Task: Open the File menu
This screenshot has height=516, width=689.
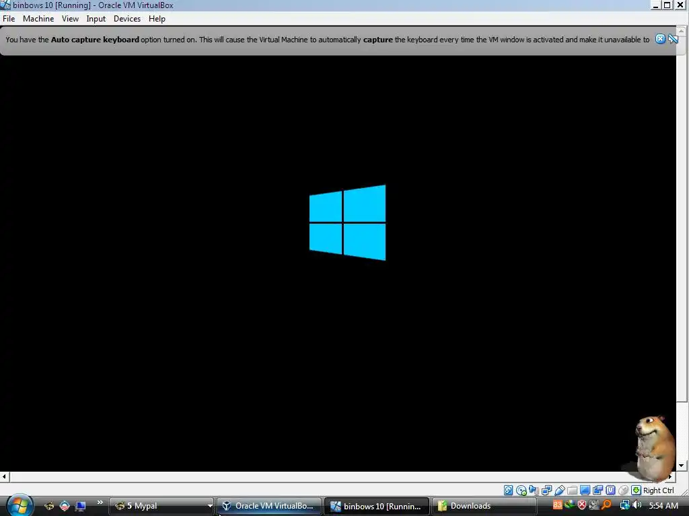Action: [x=9, y=18]
